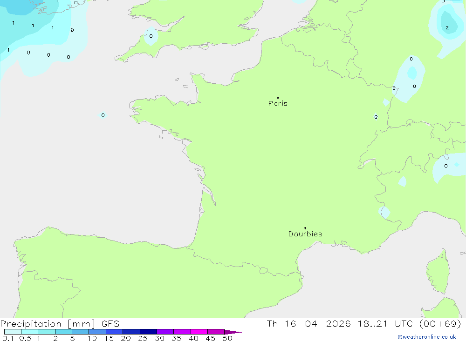The image size is (466, 341).
Task: Click the Paris city marker dot
Action: point(278,97)
